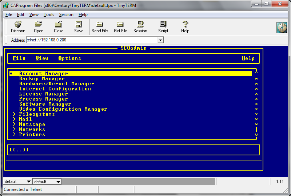This screenshot has height=196, width=291.
Task: Click the Century logo icon at toolbar right
Action: 282,27
